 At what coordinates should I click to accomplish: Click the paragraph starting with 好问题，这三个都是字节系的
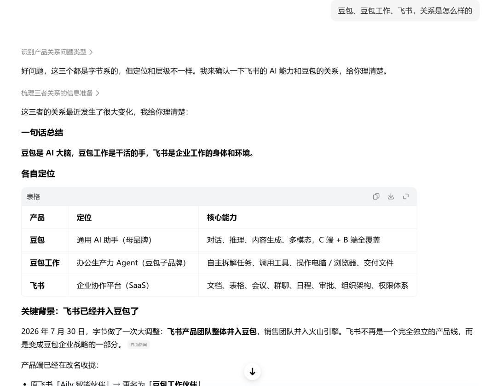point(204,71)
